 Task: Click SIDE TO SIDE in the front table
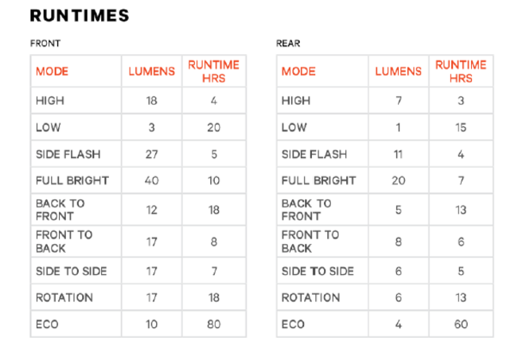[x=71, y=272]
